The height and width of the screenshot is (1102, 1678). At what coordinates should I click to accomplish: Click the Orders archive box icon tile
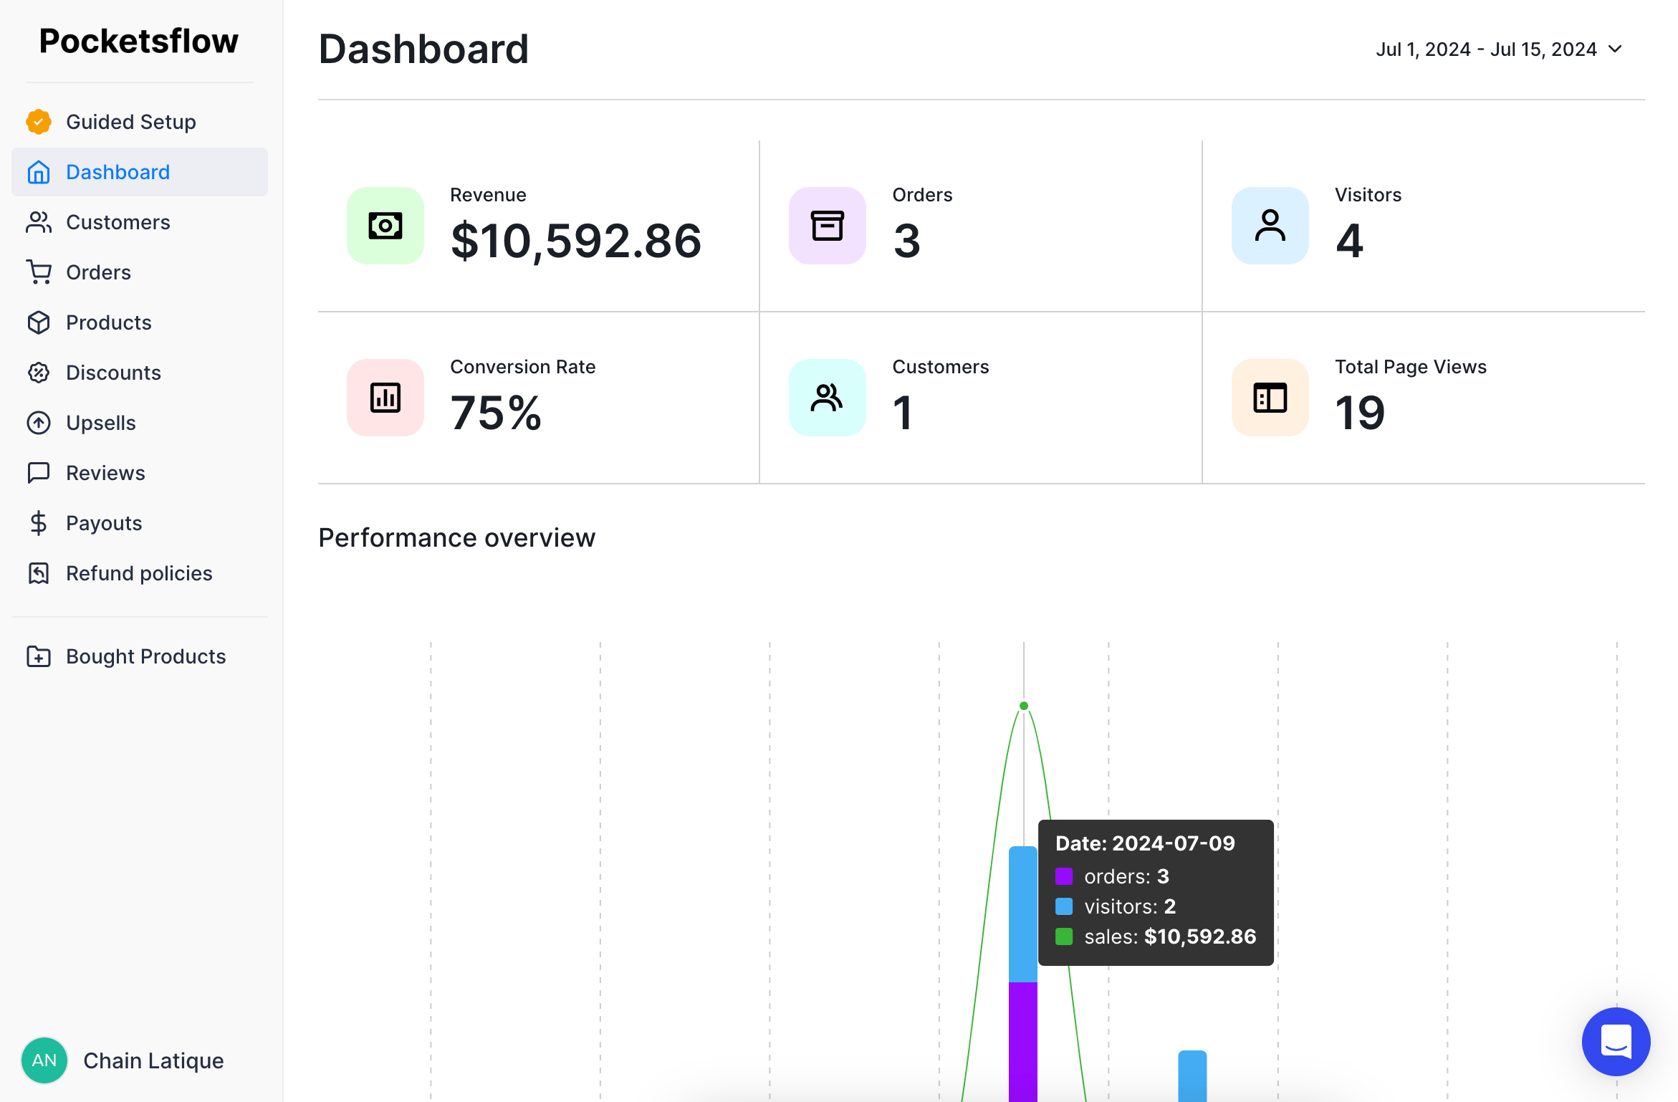pos(828,226)
